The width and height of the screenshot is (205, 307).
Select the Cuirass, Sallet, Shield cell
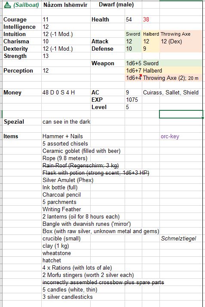tap(171, 92)
